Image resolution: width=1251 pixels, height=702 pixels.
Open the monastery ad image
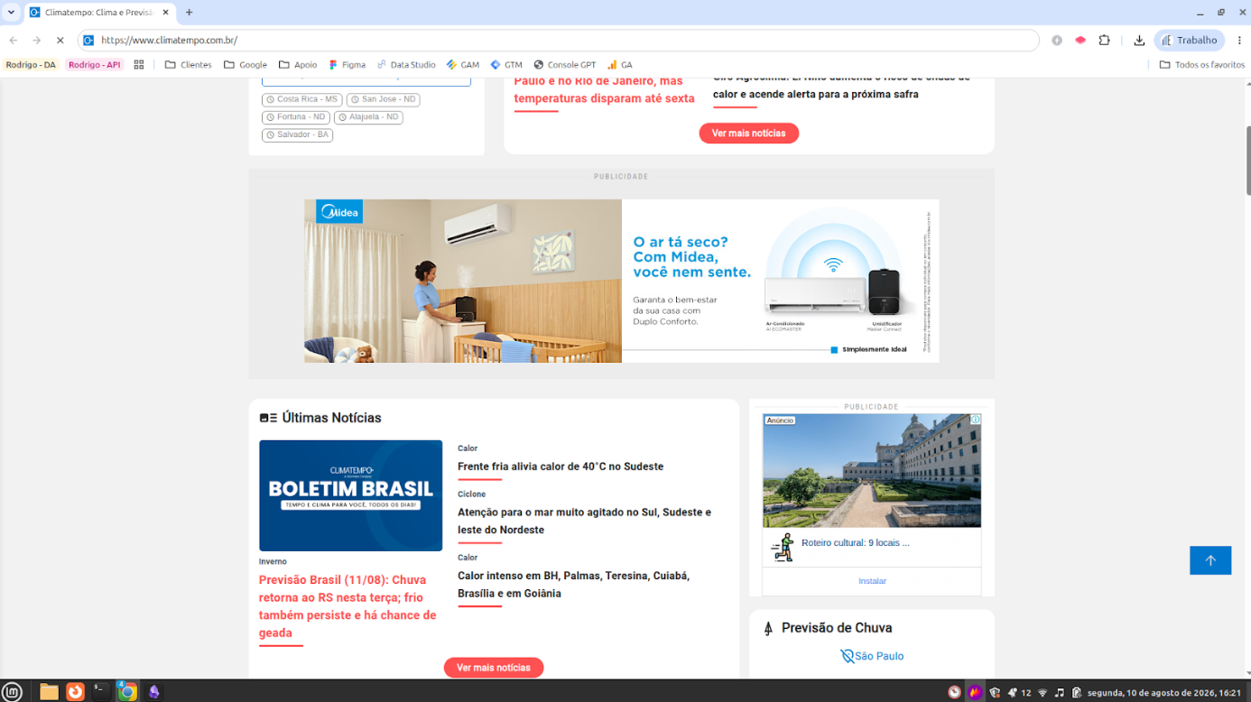pyautogui.click(x=872, y=471)
